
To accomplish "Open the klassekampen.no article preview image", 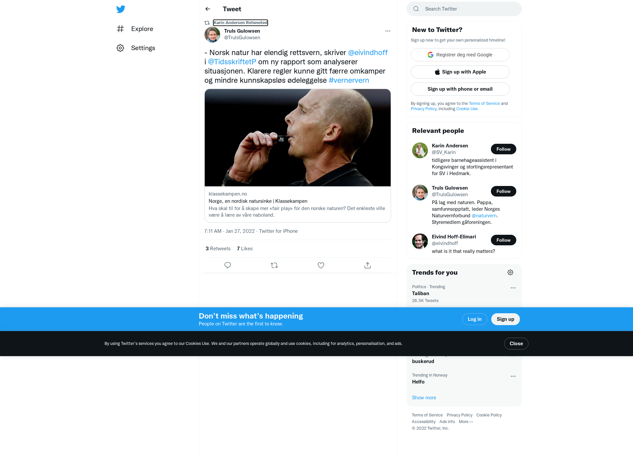I will click(298, 137).
